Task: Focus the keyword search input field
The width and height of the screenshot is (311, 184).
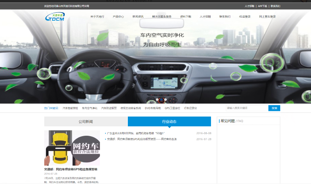Action: 246,108
